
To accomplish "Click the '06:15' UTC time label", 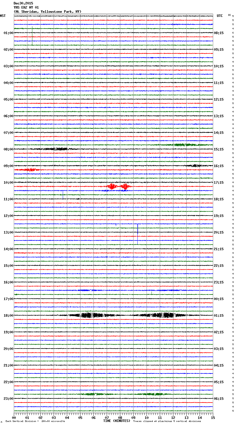I will click(219, 399).
